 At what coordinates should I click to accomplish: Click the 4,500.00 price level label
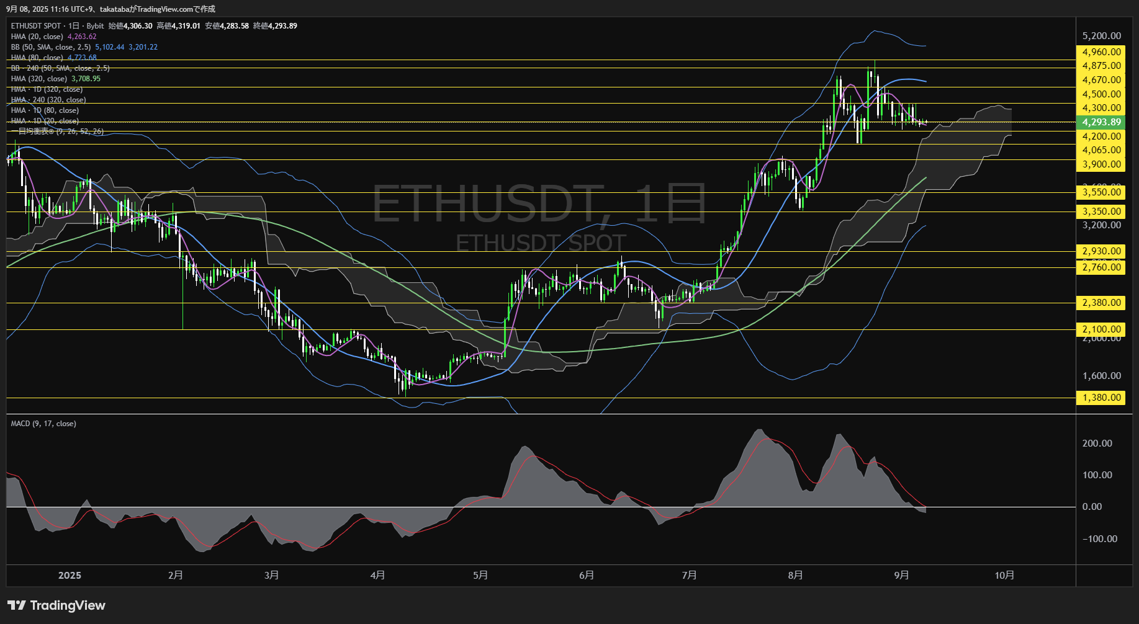point(1101,94)
